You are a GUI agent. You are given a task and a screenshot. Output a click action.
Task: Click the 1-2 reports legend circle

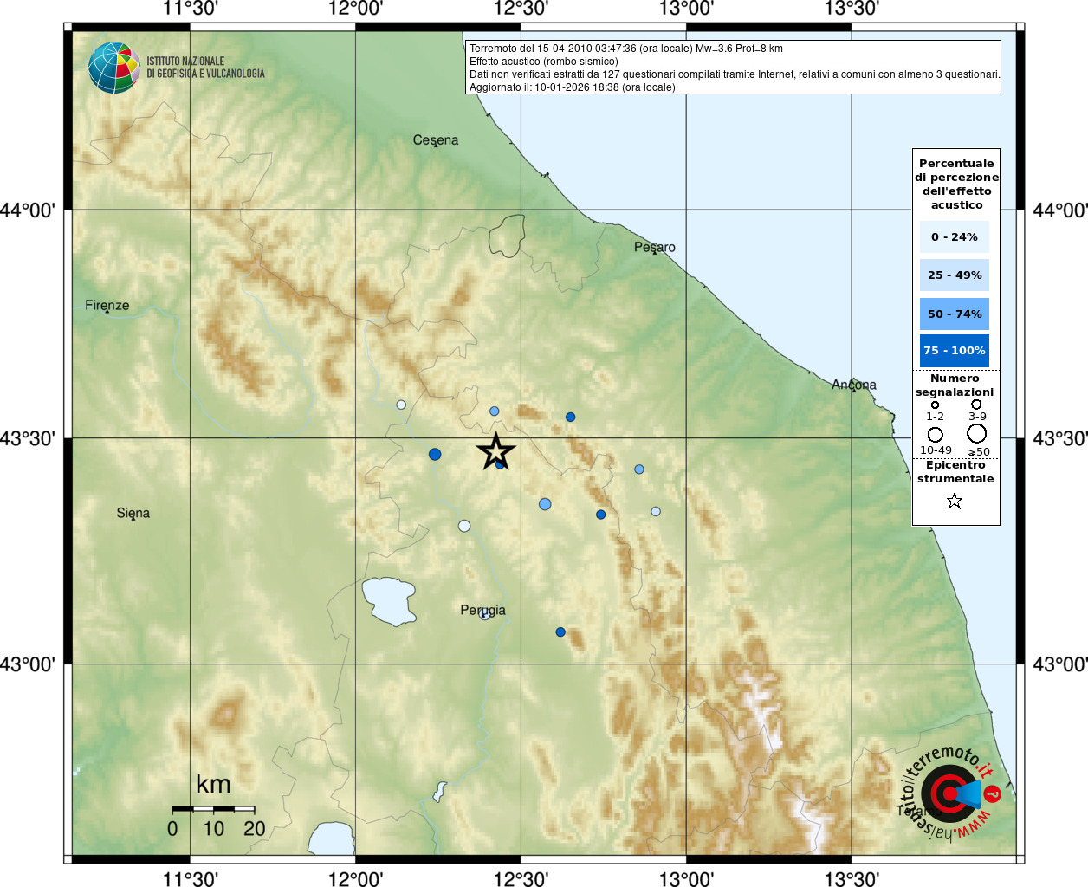tap(935, 405)
